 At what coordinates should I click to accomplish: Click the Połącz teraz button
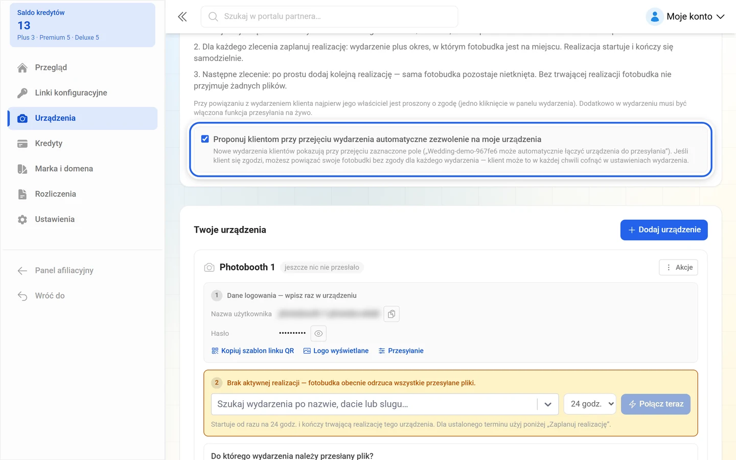point(656,404)
